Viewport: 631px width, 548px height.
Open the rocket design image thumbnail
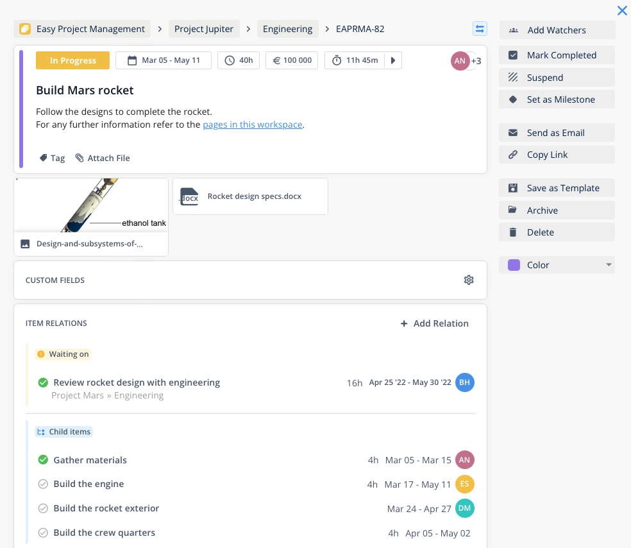[x=91, y=205]
